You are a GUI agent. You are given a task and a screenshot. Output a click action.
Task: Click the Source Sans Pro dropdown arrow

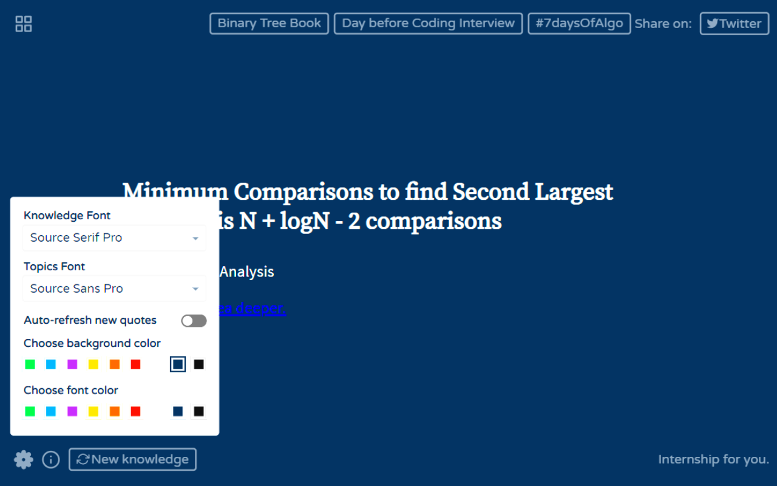click(195, 289)
